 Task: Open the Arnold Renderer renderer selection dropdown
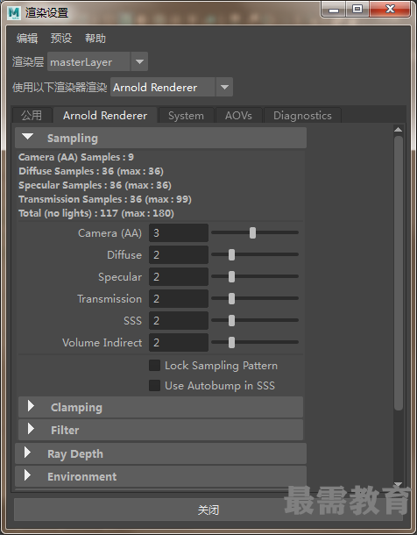pos(172,87)
